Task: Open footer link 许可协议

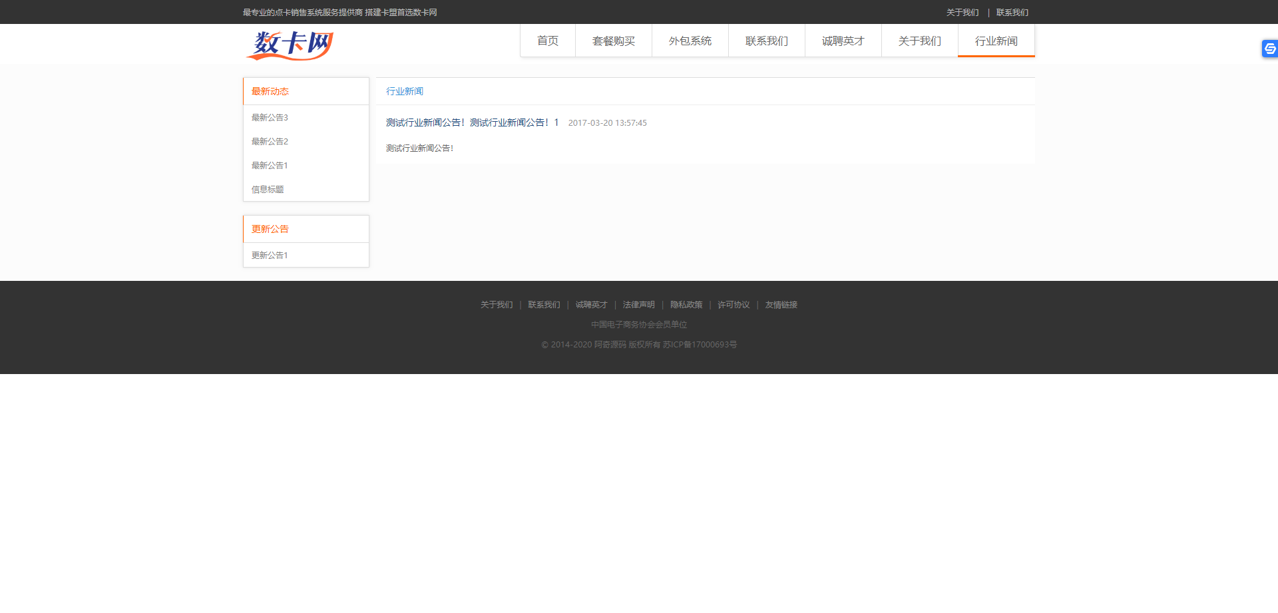Action: [734, 305]
